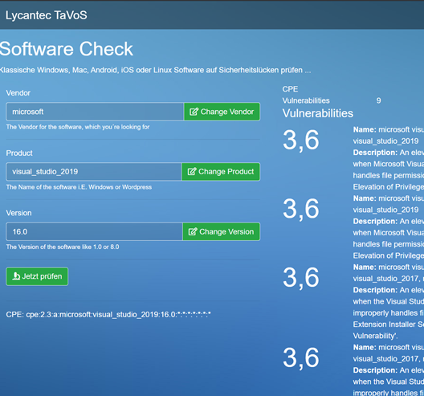Focus the Product field containing visual_studio_2019
The width and height of the screenshot is (424, 396).
pyautogui.click(x=94, y=171)
